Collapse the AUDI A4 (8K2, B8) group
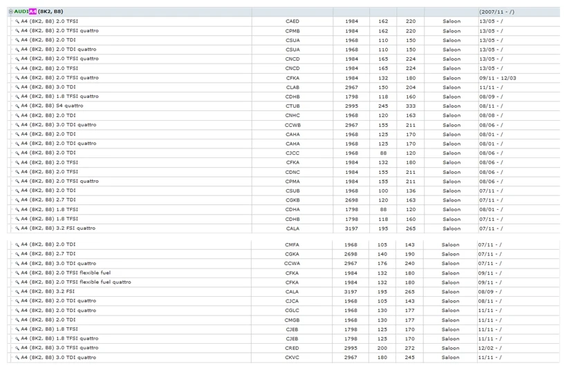 pyautogui.click(x=10, y=12)
